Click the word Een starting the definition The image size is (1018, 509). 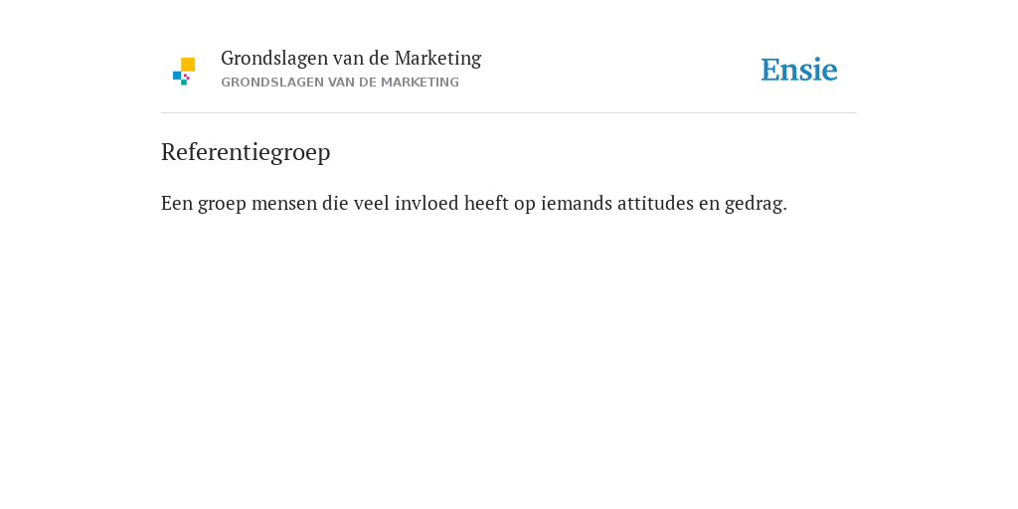coord(177,204)
